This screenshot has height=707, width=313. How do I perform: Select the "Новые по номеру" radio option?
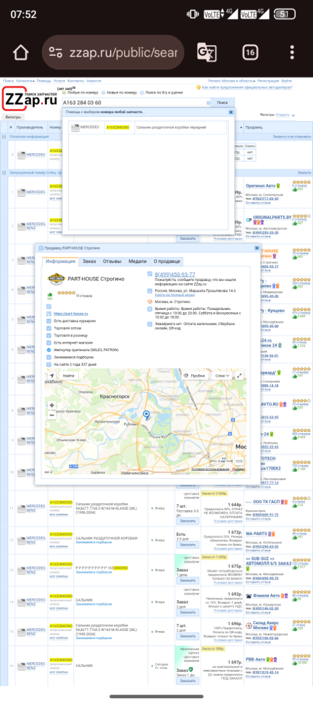pyautogui.click(x=104, y=92)
